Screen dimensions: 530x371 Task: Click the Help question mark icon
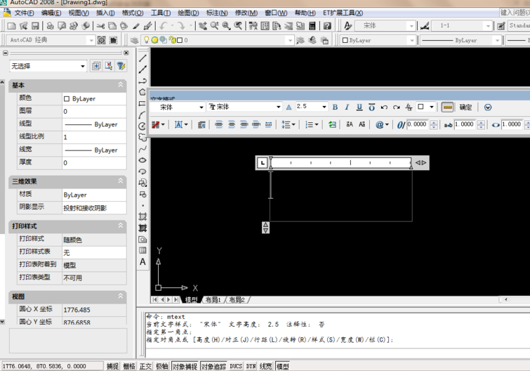[x=327, y=26]
